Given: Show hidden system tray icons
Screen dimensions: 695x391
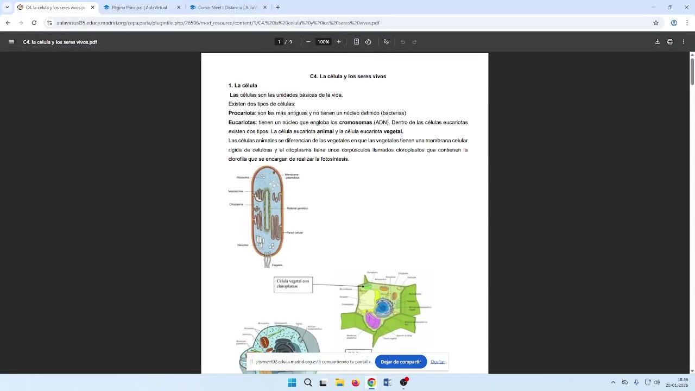Looking at the screenshot, I should tap(613, 382).
